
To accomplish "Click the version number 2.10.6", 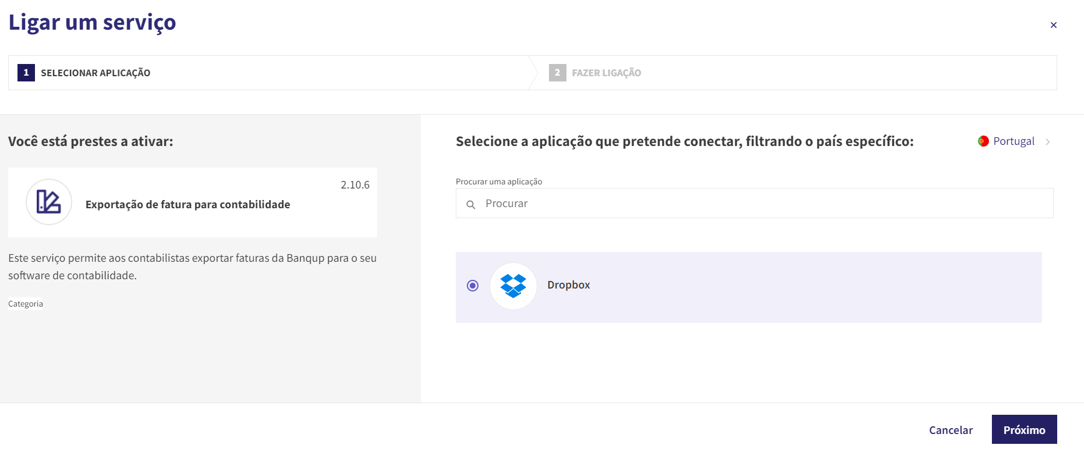I will (x=355, y=185).
